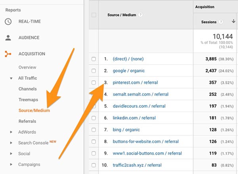
Task: Check the traffic2cash.xyz row checkbox
Action: coord(94,165)
